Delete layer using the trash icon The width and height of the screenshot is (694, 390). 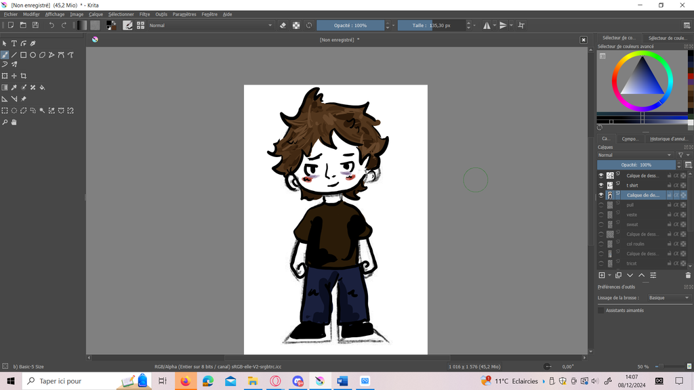point(688,276)
